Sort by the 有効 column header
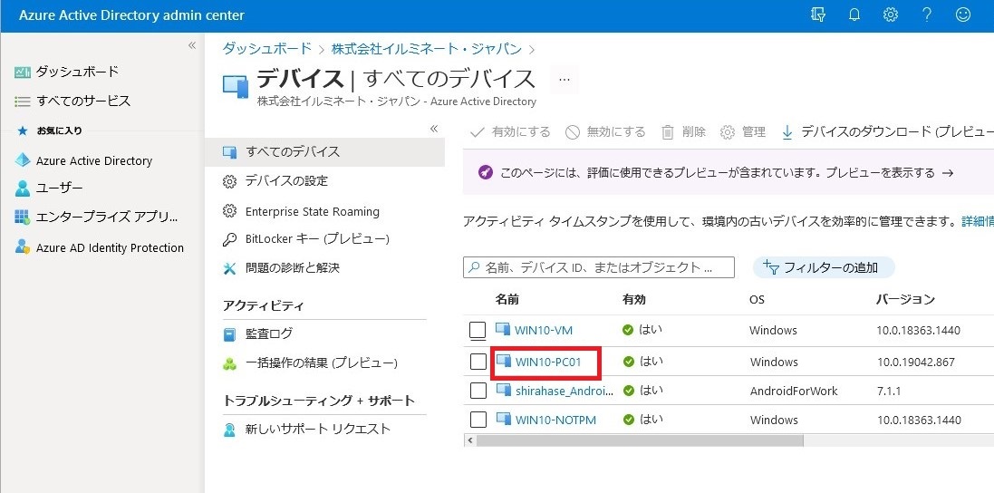The width and height of the screenshot is (994, 493). [x=634, y=300]
